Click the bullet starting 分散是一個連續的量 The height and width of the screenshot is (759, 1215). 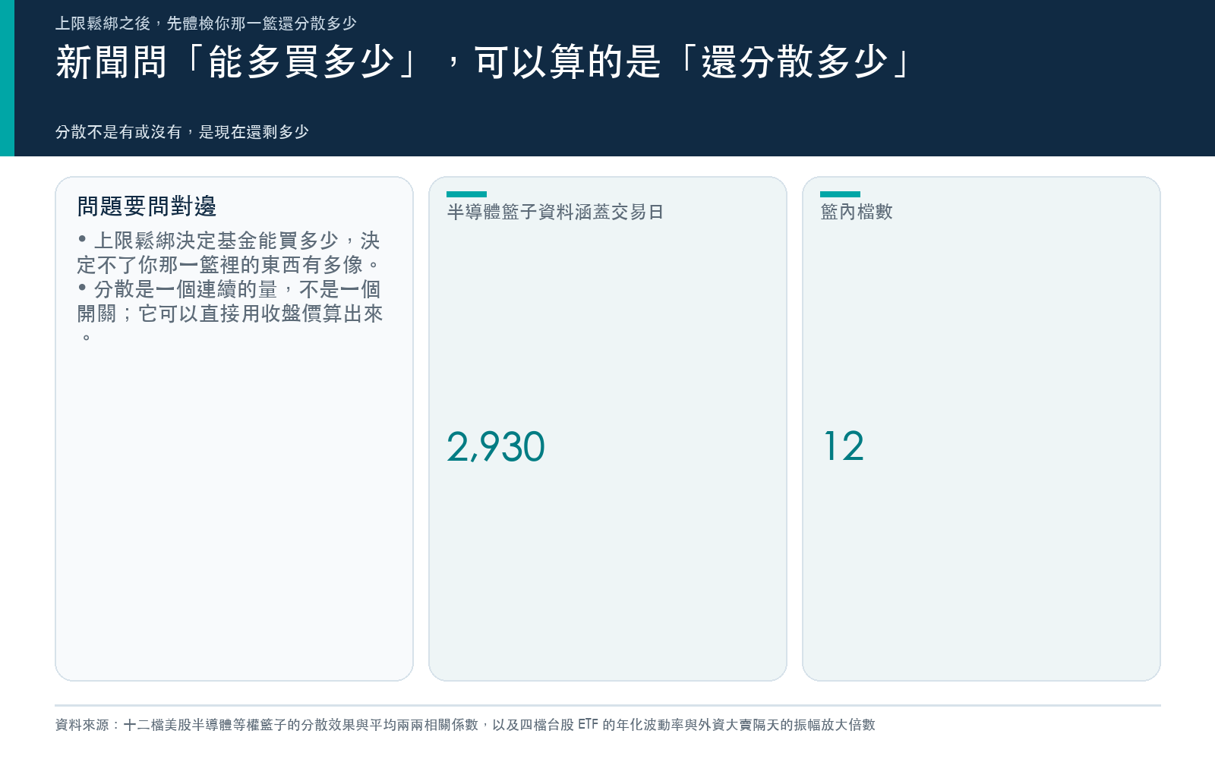coord(230,313)
